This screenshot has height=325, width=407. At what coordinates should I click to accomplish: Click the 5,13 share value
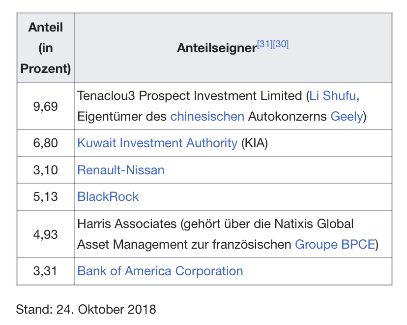45,196
